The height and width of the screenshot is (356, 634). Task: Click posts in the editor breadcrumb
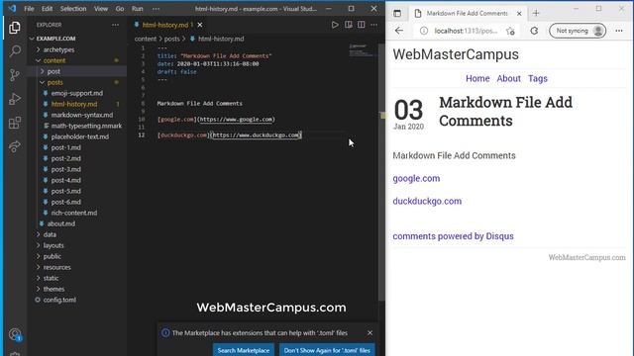pos(171,40)
